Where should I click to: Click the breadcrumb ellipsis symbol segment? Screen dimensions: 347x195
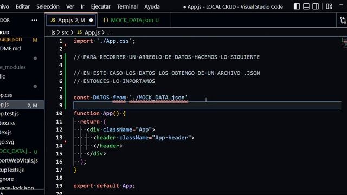pos(108,33)
